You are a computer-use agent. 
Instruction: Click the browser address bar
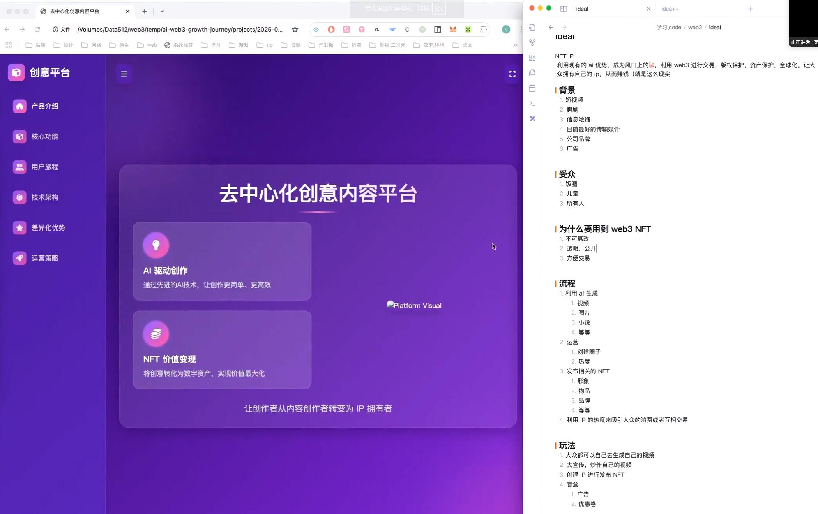tap(179, 30)
